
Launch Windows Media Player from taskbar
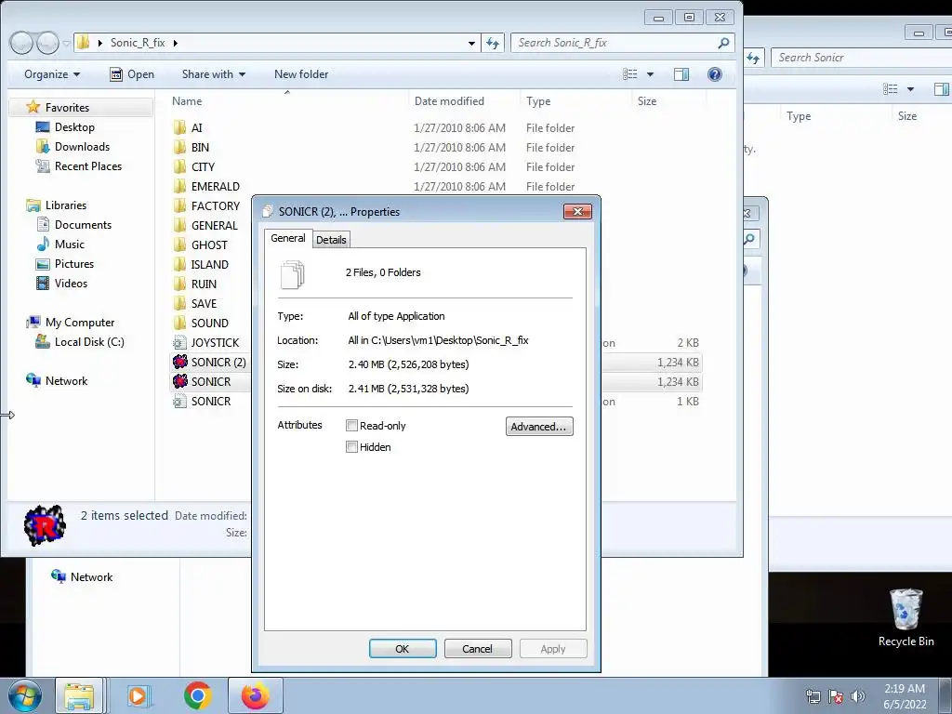[x=138, y=695]
